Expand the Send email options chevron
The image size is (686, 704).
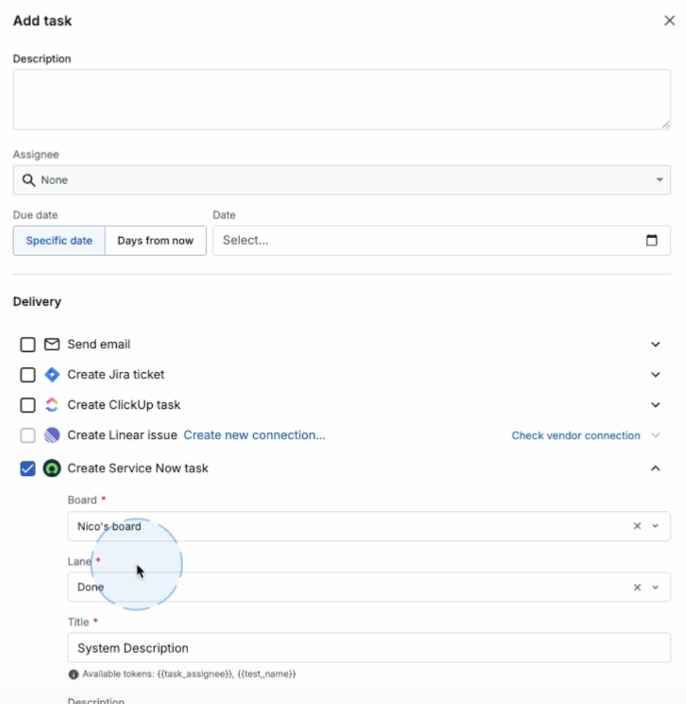click(656, 344)
